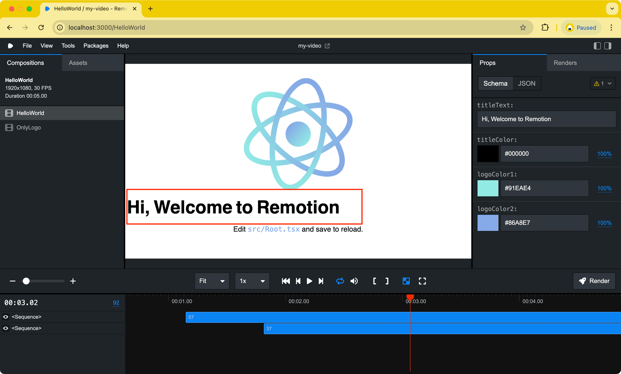Open the File menu
Screen dimensions: 621x374
coord(27,46)
